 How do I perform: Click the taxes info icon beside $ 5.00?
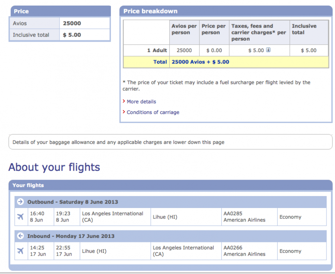point(268,50)
